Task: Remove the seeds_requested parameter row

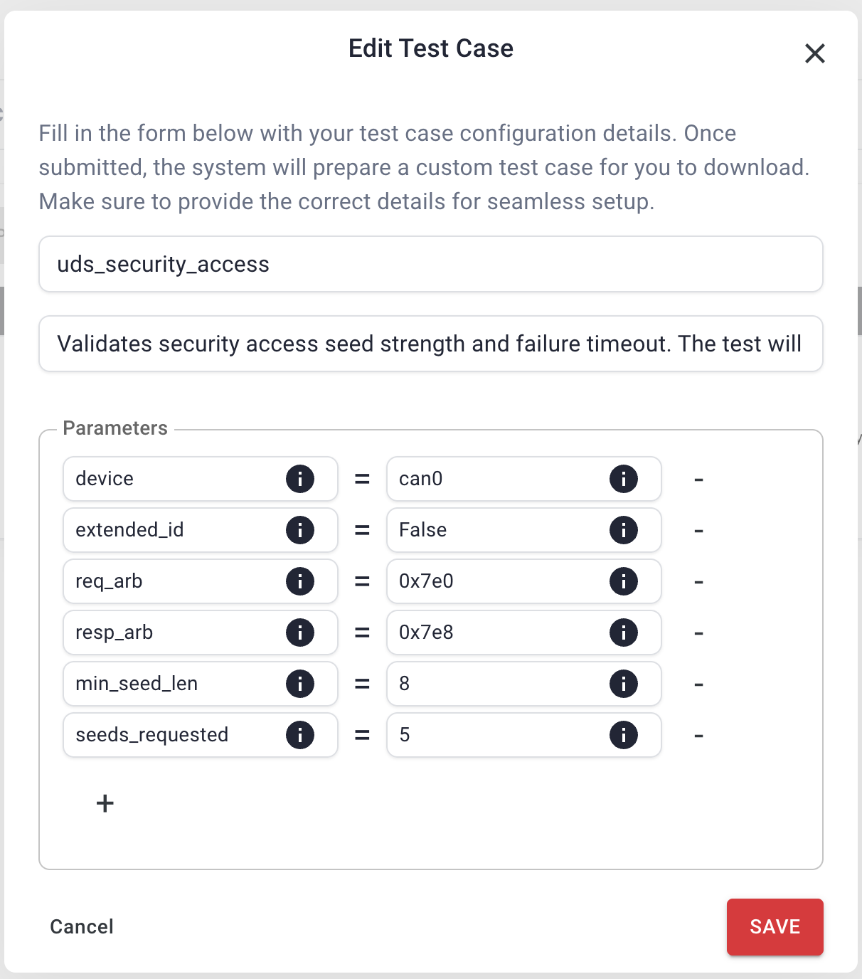Action: 698,735
